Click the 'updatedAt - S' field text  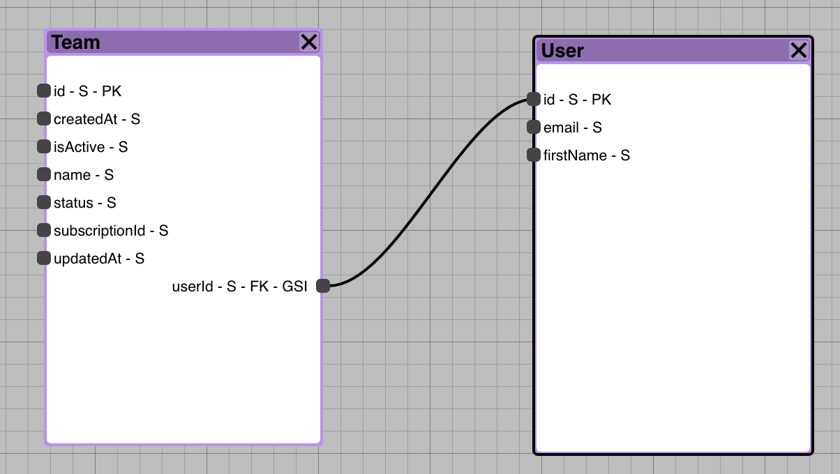tap(99, 259)
